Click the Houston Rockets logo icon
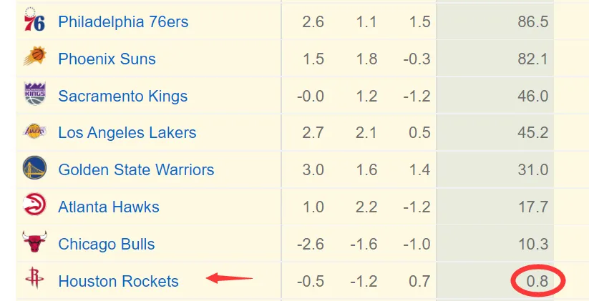 pyautogui.click(x=34, y=277)
